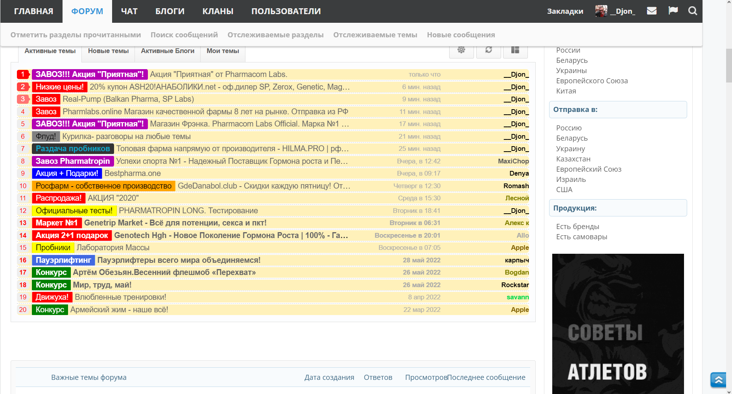Click Отметить разделы прочитанными link
Viewport: 732px width, 394px height.
point(76,35)
